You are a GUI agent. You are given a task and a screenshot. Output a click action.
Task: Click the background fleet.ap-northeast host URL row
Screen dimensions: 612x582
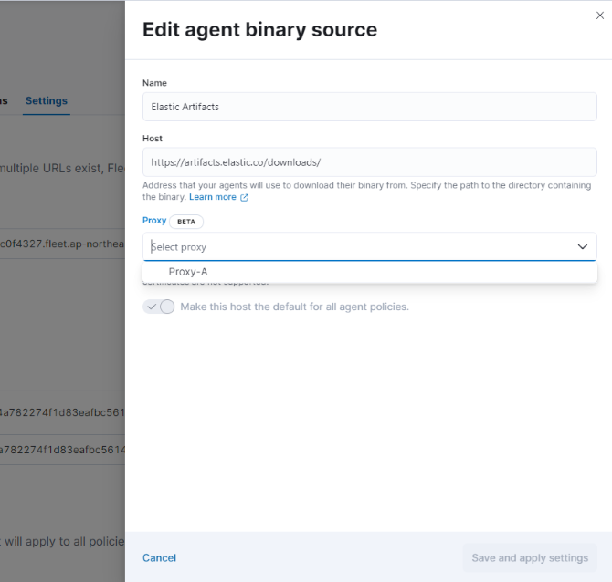pos(62,244)
